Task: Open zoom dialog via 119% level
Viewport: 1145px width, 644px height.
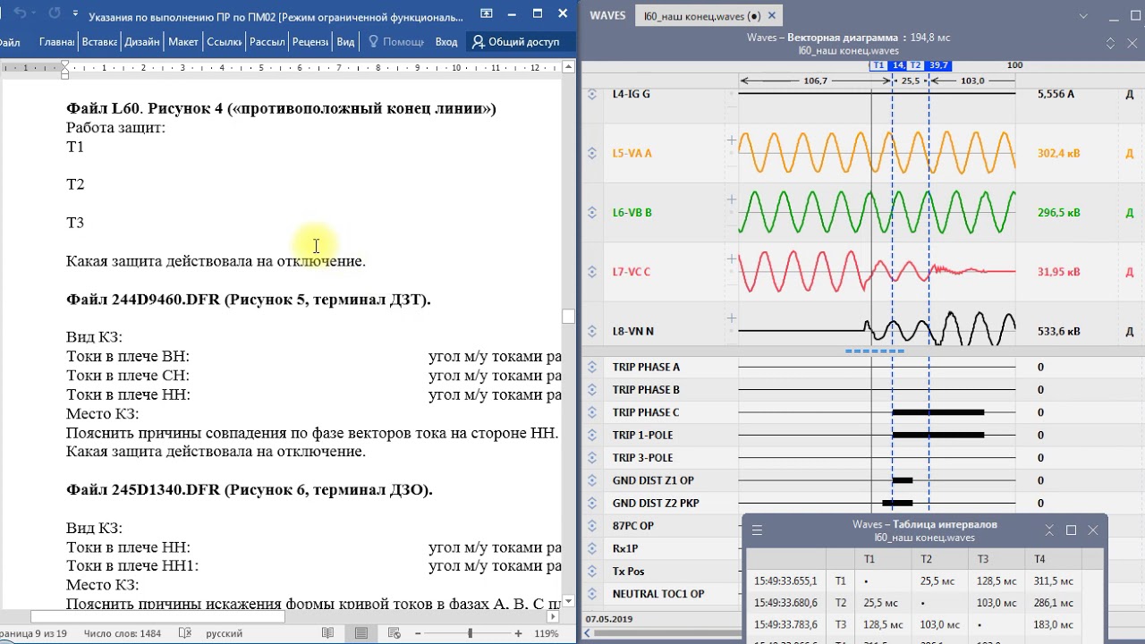Action: point(547,633)
